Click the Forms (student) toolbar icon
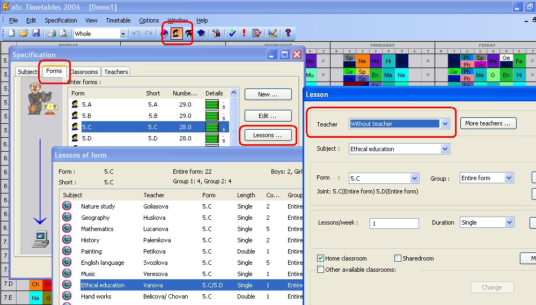 (176, 33)
